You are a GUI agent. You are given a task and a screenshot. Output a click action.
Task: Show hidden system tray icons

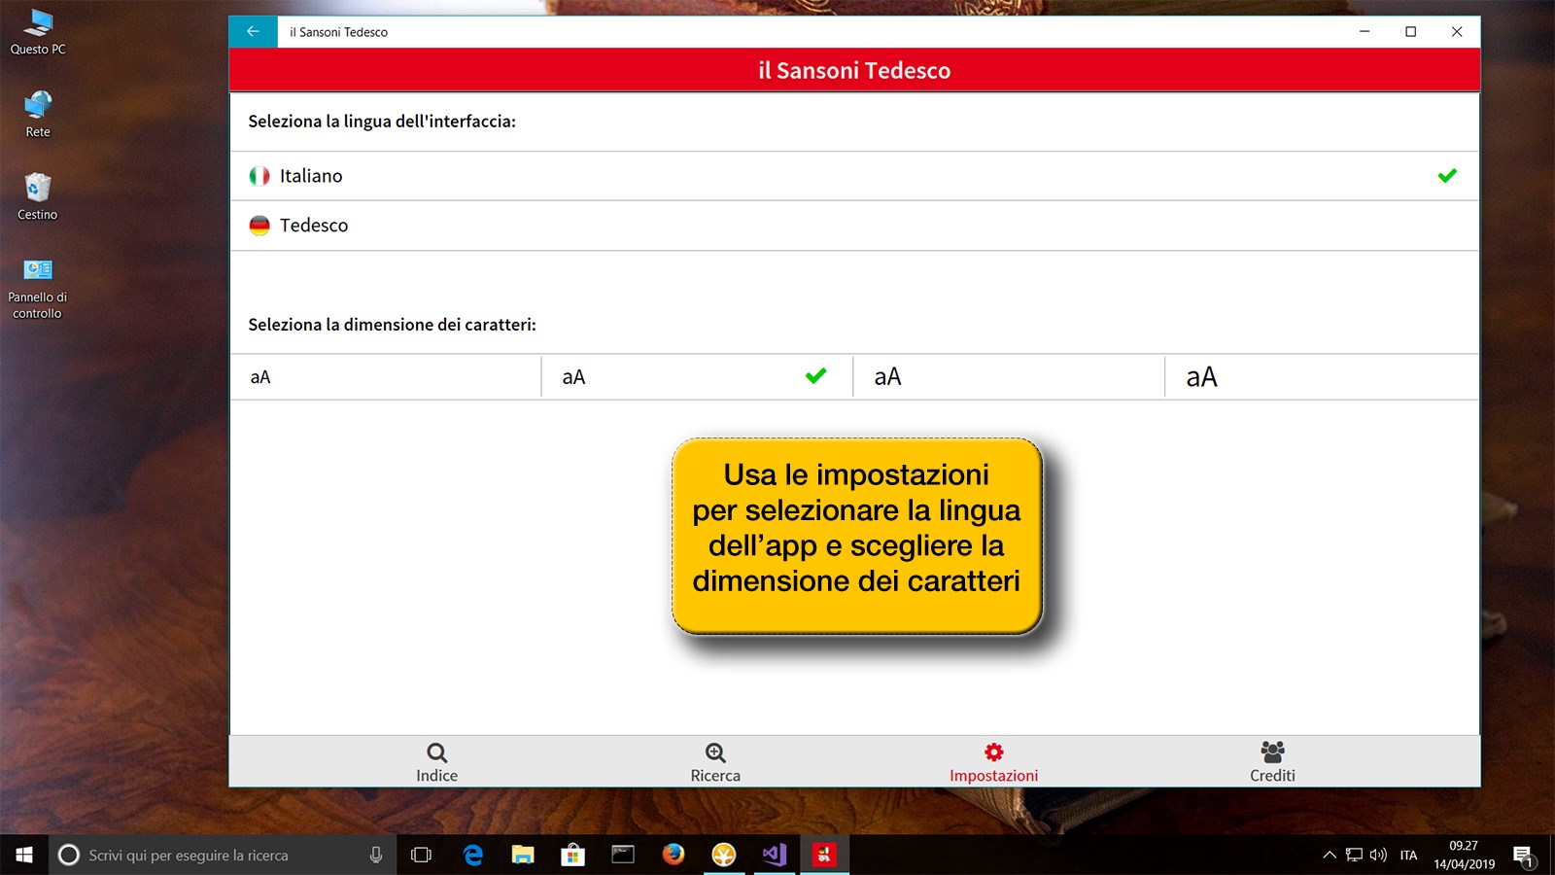tap(1330, 855)
